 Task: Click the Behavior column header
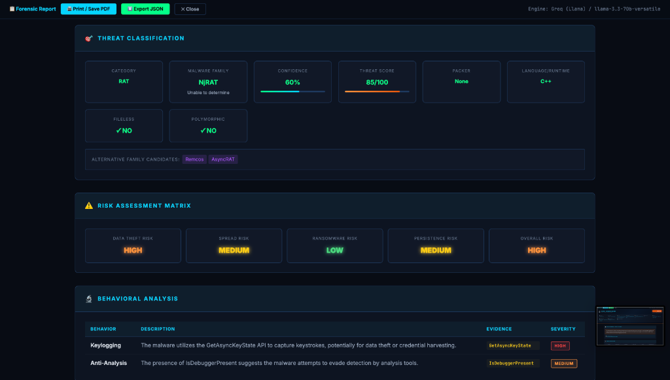click(103, 329)
